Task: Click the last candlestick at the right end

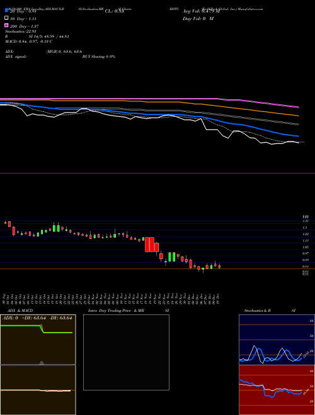Action: (x=219, y=267)
